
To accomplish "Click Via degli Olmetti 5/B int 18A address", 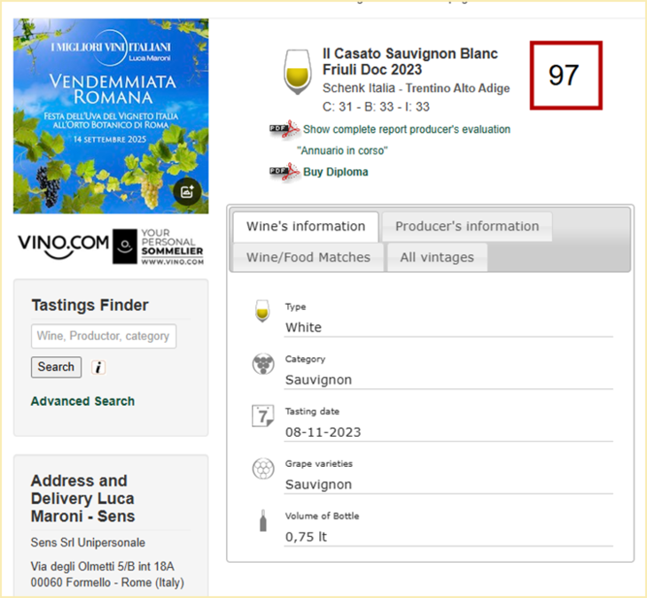I will (102, 567).
